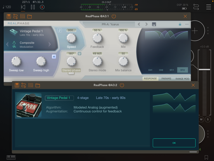Edit the 49 M/S stereo mode value
The image size is (214, 161).
[x=97, y=54]
